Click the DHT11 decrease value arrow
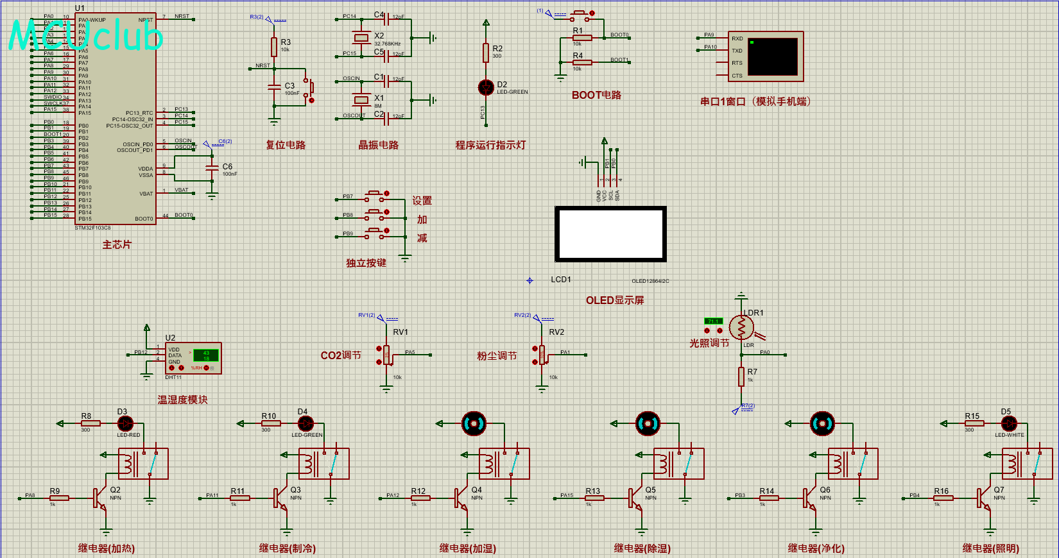This screenshot has height=558, width=1059. point(171,368)
